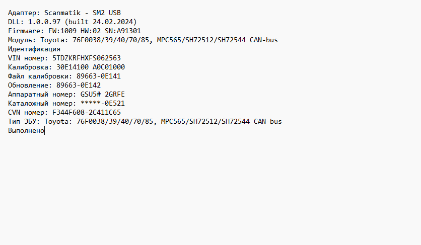Screen dimensions: 421x245
Task: Click the firmware value FW:1009
Action: pyautogui.click(x=60, y=31)
